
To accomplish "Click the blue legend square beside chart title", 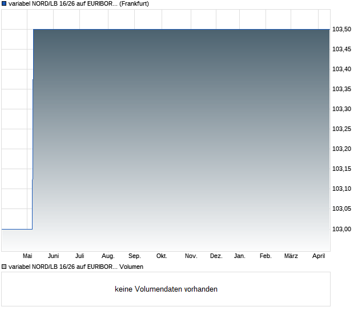I will (x=4, y=4).
